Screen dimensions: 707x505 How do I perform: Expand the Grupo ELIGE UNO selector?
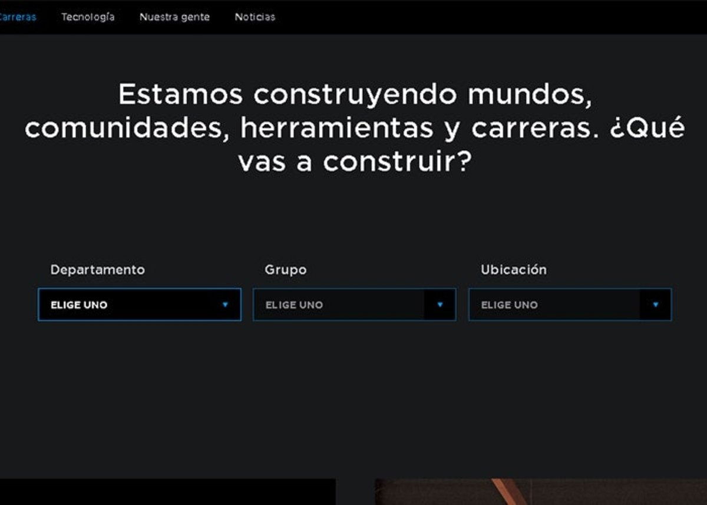point(354,305)
